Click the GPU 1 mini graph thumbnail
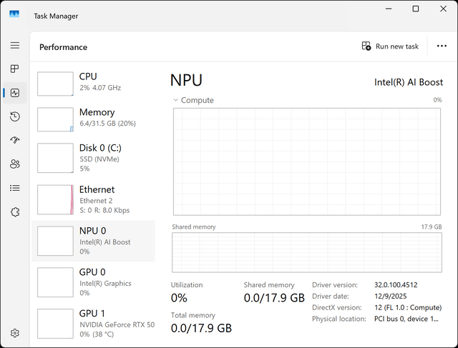This screenshot has width=458, height=348. point(55,324)
